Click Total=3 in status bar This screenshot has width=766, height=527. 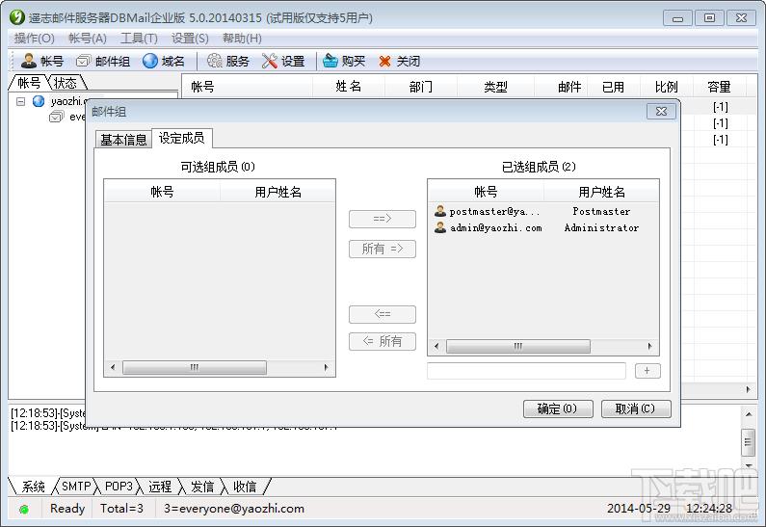click(121, 509)
